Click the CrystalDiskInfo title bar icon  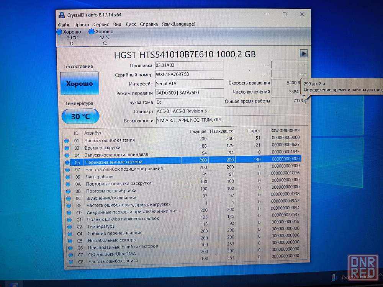tap(62, 15)
